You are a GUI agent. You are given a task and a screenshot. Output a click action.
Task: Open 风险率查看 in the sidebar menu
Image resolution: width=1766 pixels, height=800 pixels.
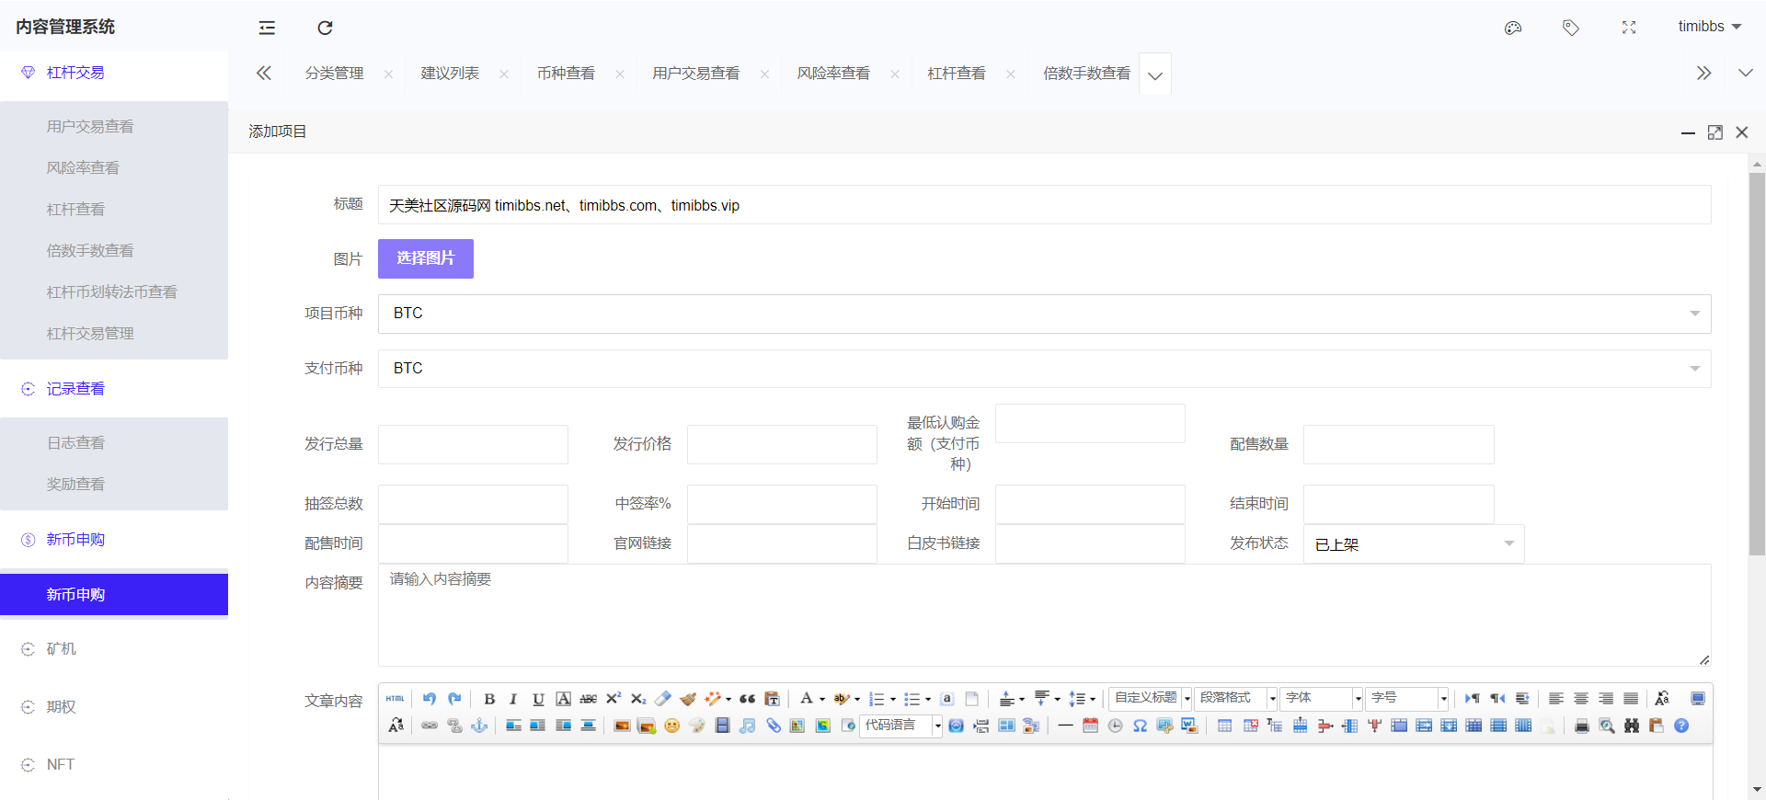(x=83, y=168)
